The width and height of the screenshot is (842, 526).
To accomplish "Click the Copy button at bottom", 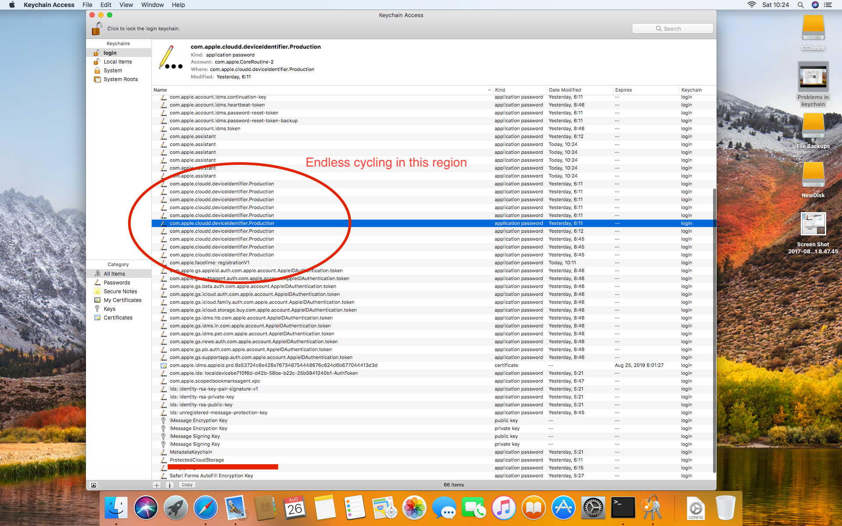I will point(187,485).
